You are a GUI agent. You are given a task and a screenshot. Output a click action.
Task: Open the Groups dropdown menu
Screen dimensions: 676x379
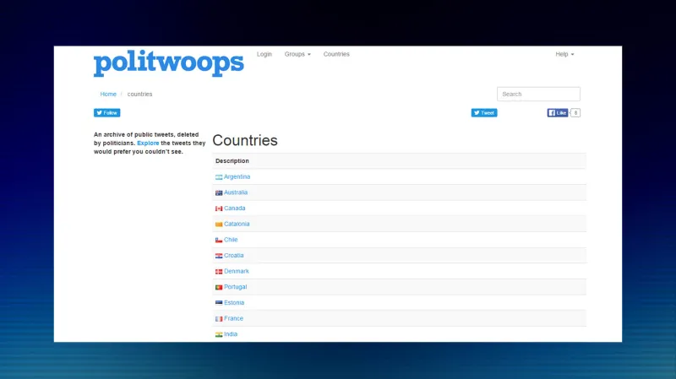click(x=297, y=54)
